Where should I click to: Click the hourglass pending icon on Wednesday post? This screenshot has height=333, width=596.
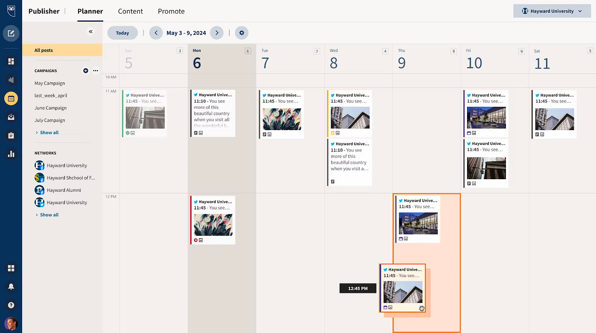[x=333, y=133]
